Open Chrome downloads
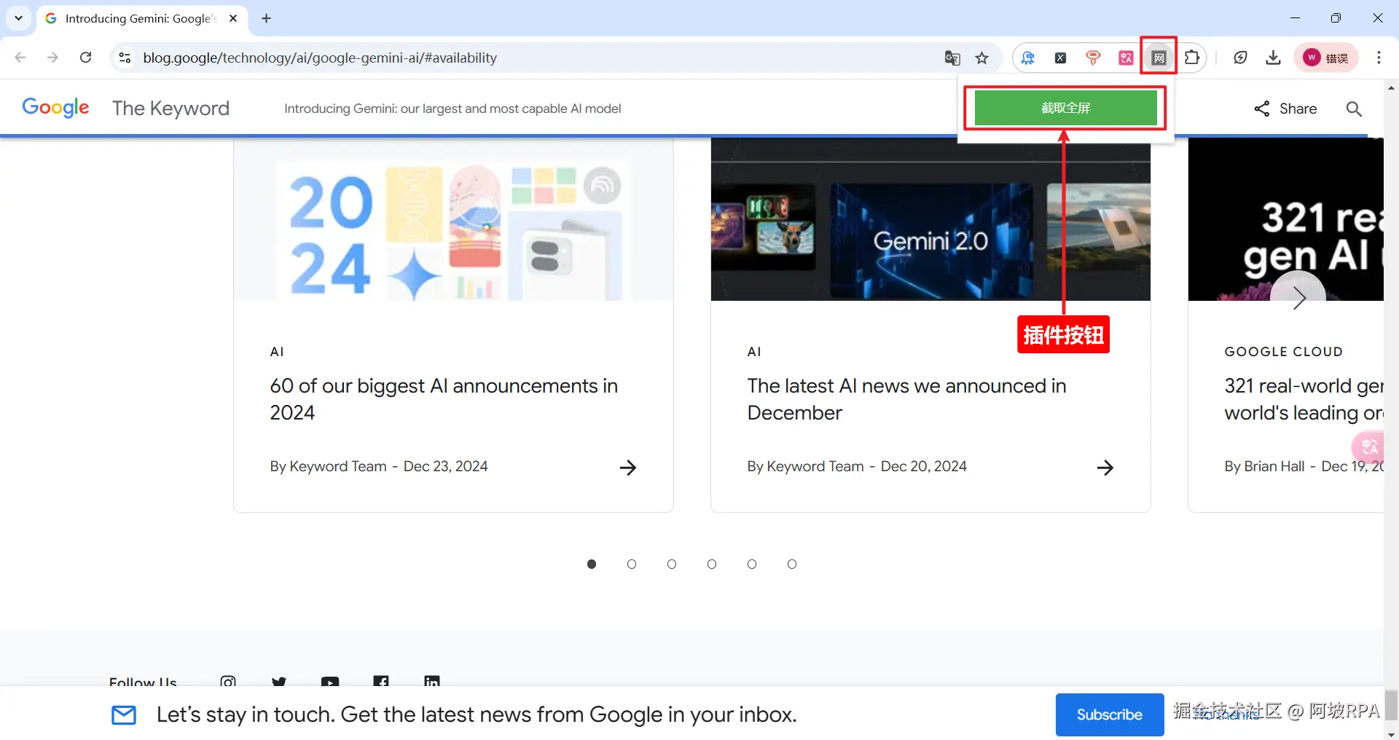Viewport: 1399px width, 740px height. 1273,58
